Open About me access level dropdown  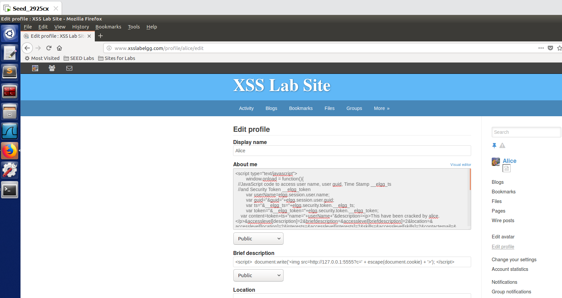coord(258,239)
